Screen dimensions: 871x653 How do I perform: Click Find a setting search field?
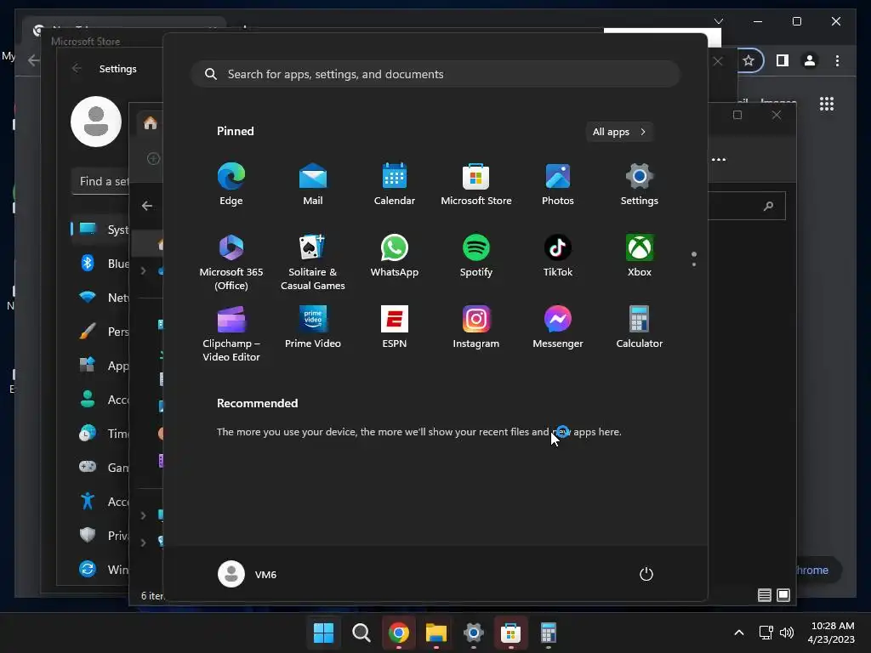click(100, 181)
